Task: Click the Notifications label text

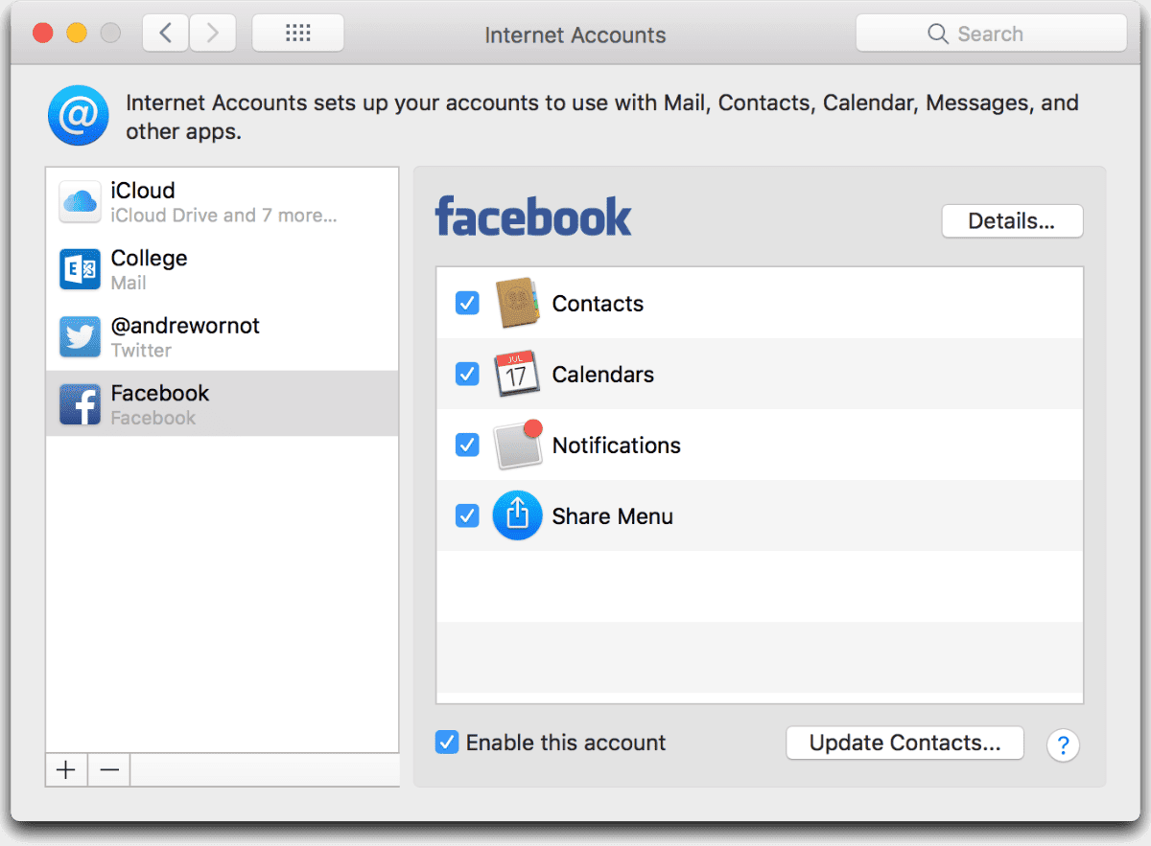Action: coord(617,446)
